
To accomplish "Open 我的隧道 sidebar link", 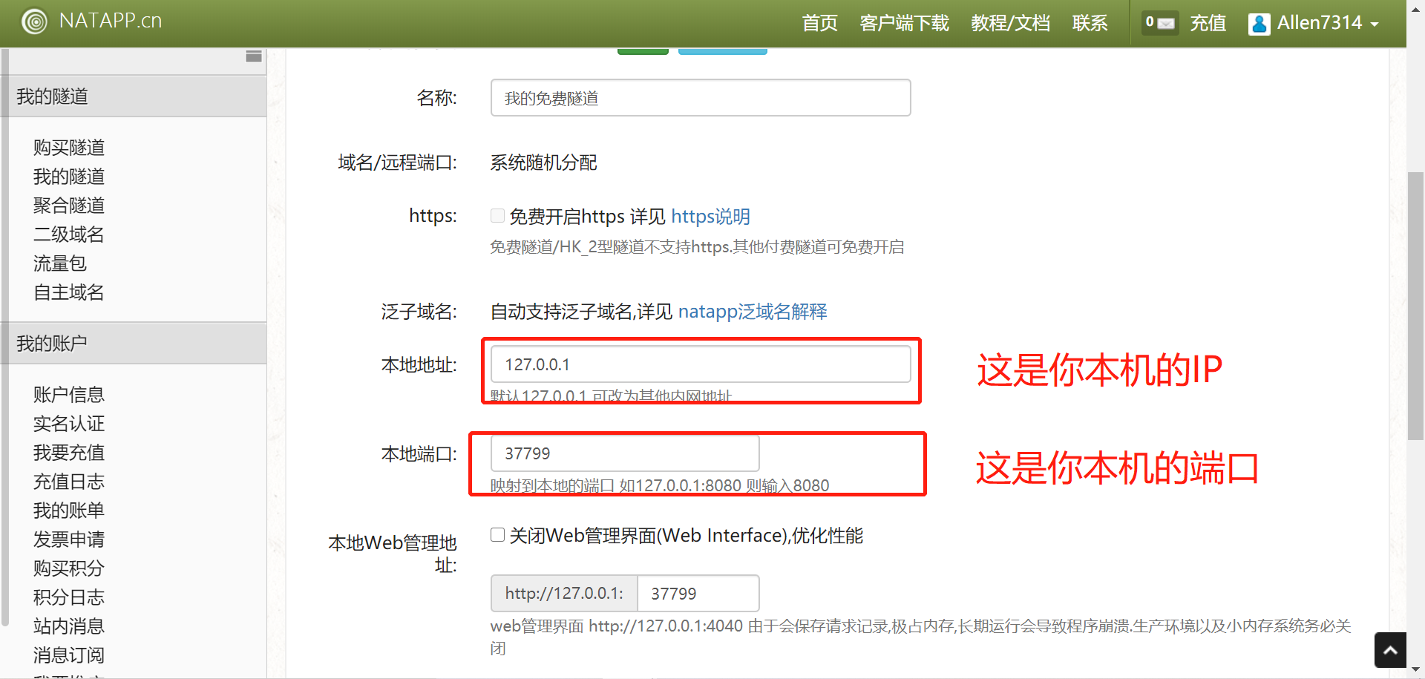I will click(69, 177).
